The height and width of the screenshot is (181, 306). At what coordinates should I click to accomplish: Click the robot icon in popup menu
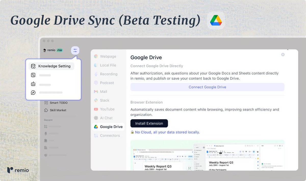[33, 84]
